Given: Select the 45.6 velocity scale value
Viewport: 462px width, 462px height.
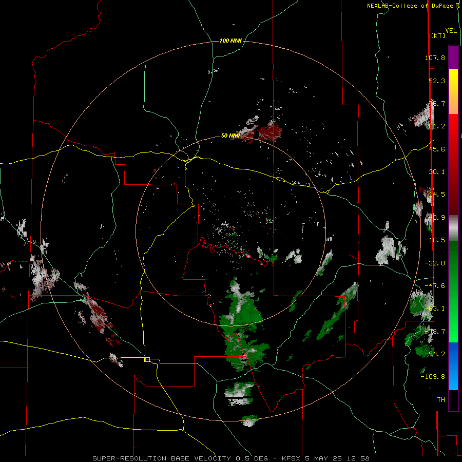Looking at the screenshot, I should coord(437,149).
